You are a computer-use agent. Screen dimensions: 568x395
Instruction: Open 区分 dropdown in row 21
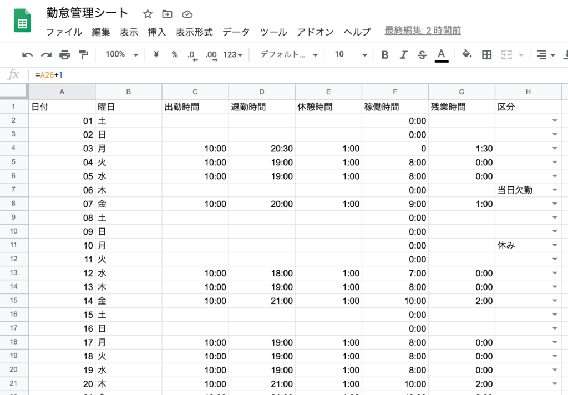(555, 384)
